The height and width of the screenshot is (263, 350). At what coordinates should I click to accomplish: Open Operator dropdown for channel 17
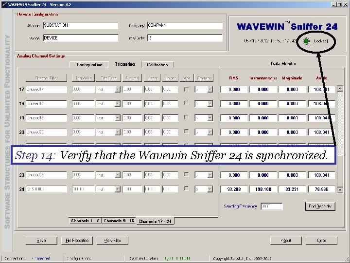point(210,90)
